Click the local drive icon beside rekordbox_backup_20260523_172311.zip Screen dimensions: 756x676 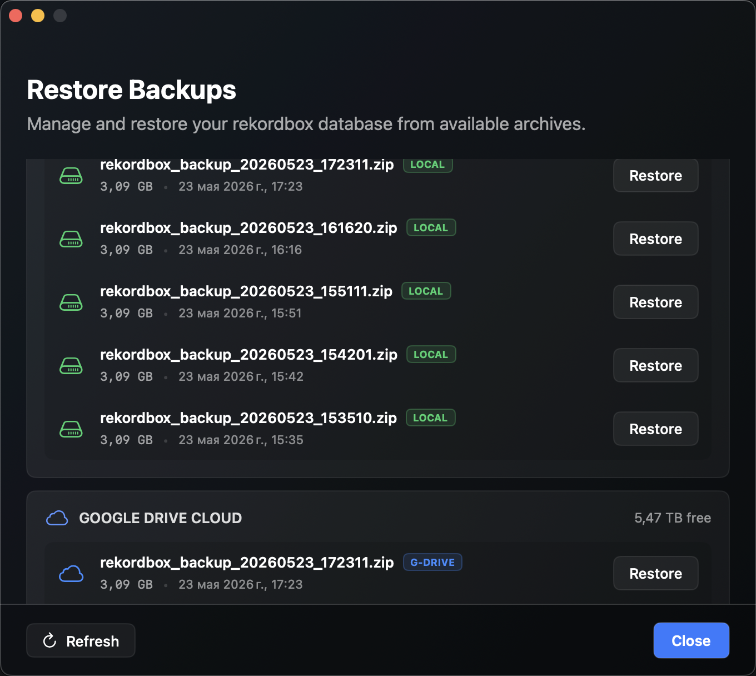pyautogui.click(x=71, y=176)
